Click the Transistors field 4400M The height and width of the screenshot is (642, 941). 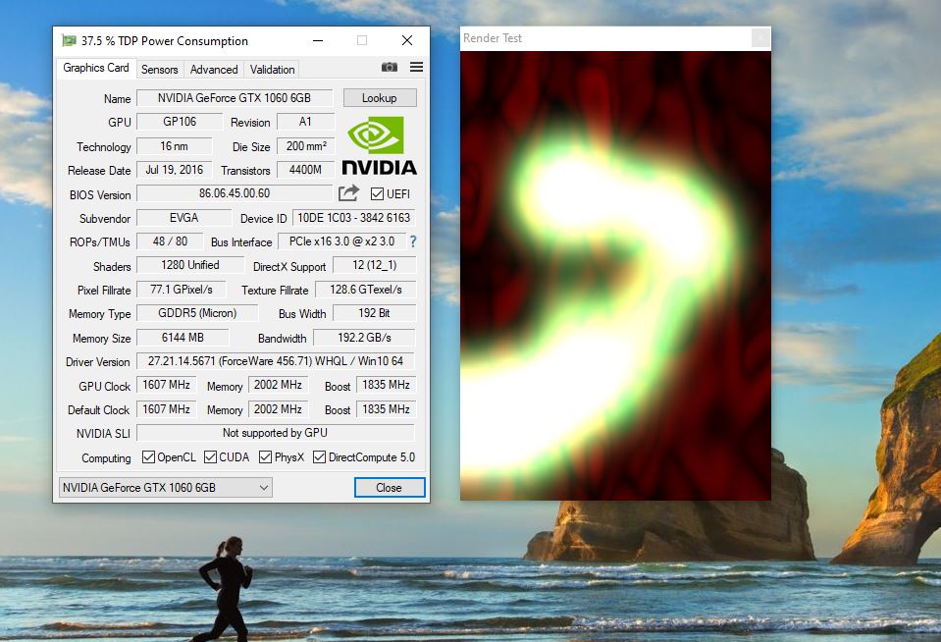point(305,170)
